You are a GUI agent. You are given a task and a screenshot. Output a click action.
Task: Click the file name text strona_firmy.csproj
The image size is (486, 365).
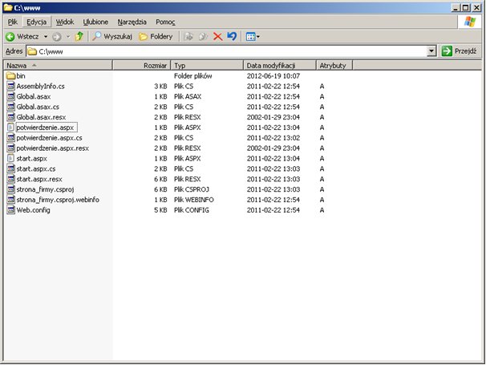(45, 189)
